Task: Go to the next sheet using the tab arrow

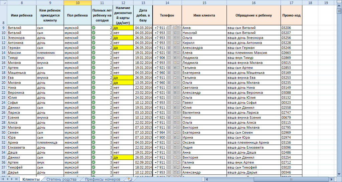Action: click(x=12, y=179)
